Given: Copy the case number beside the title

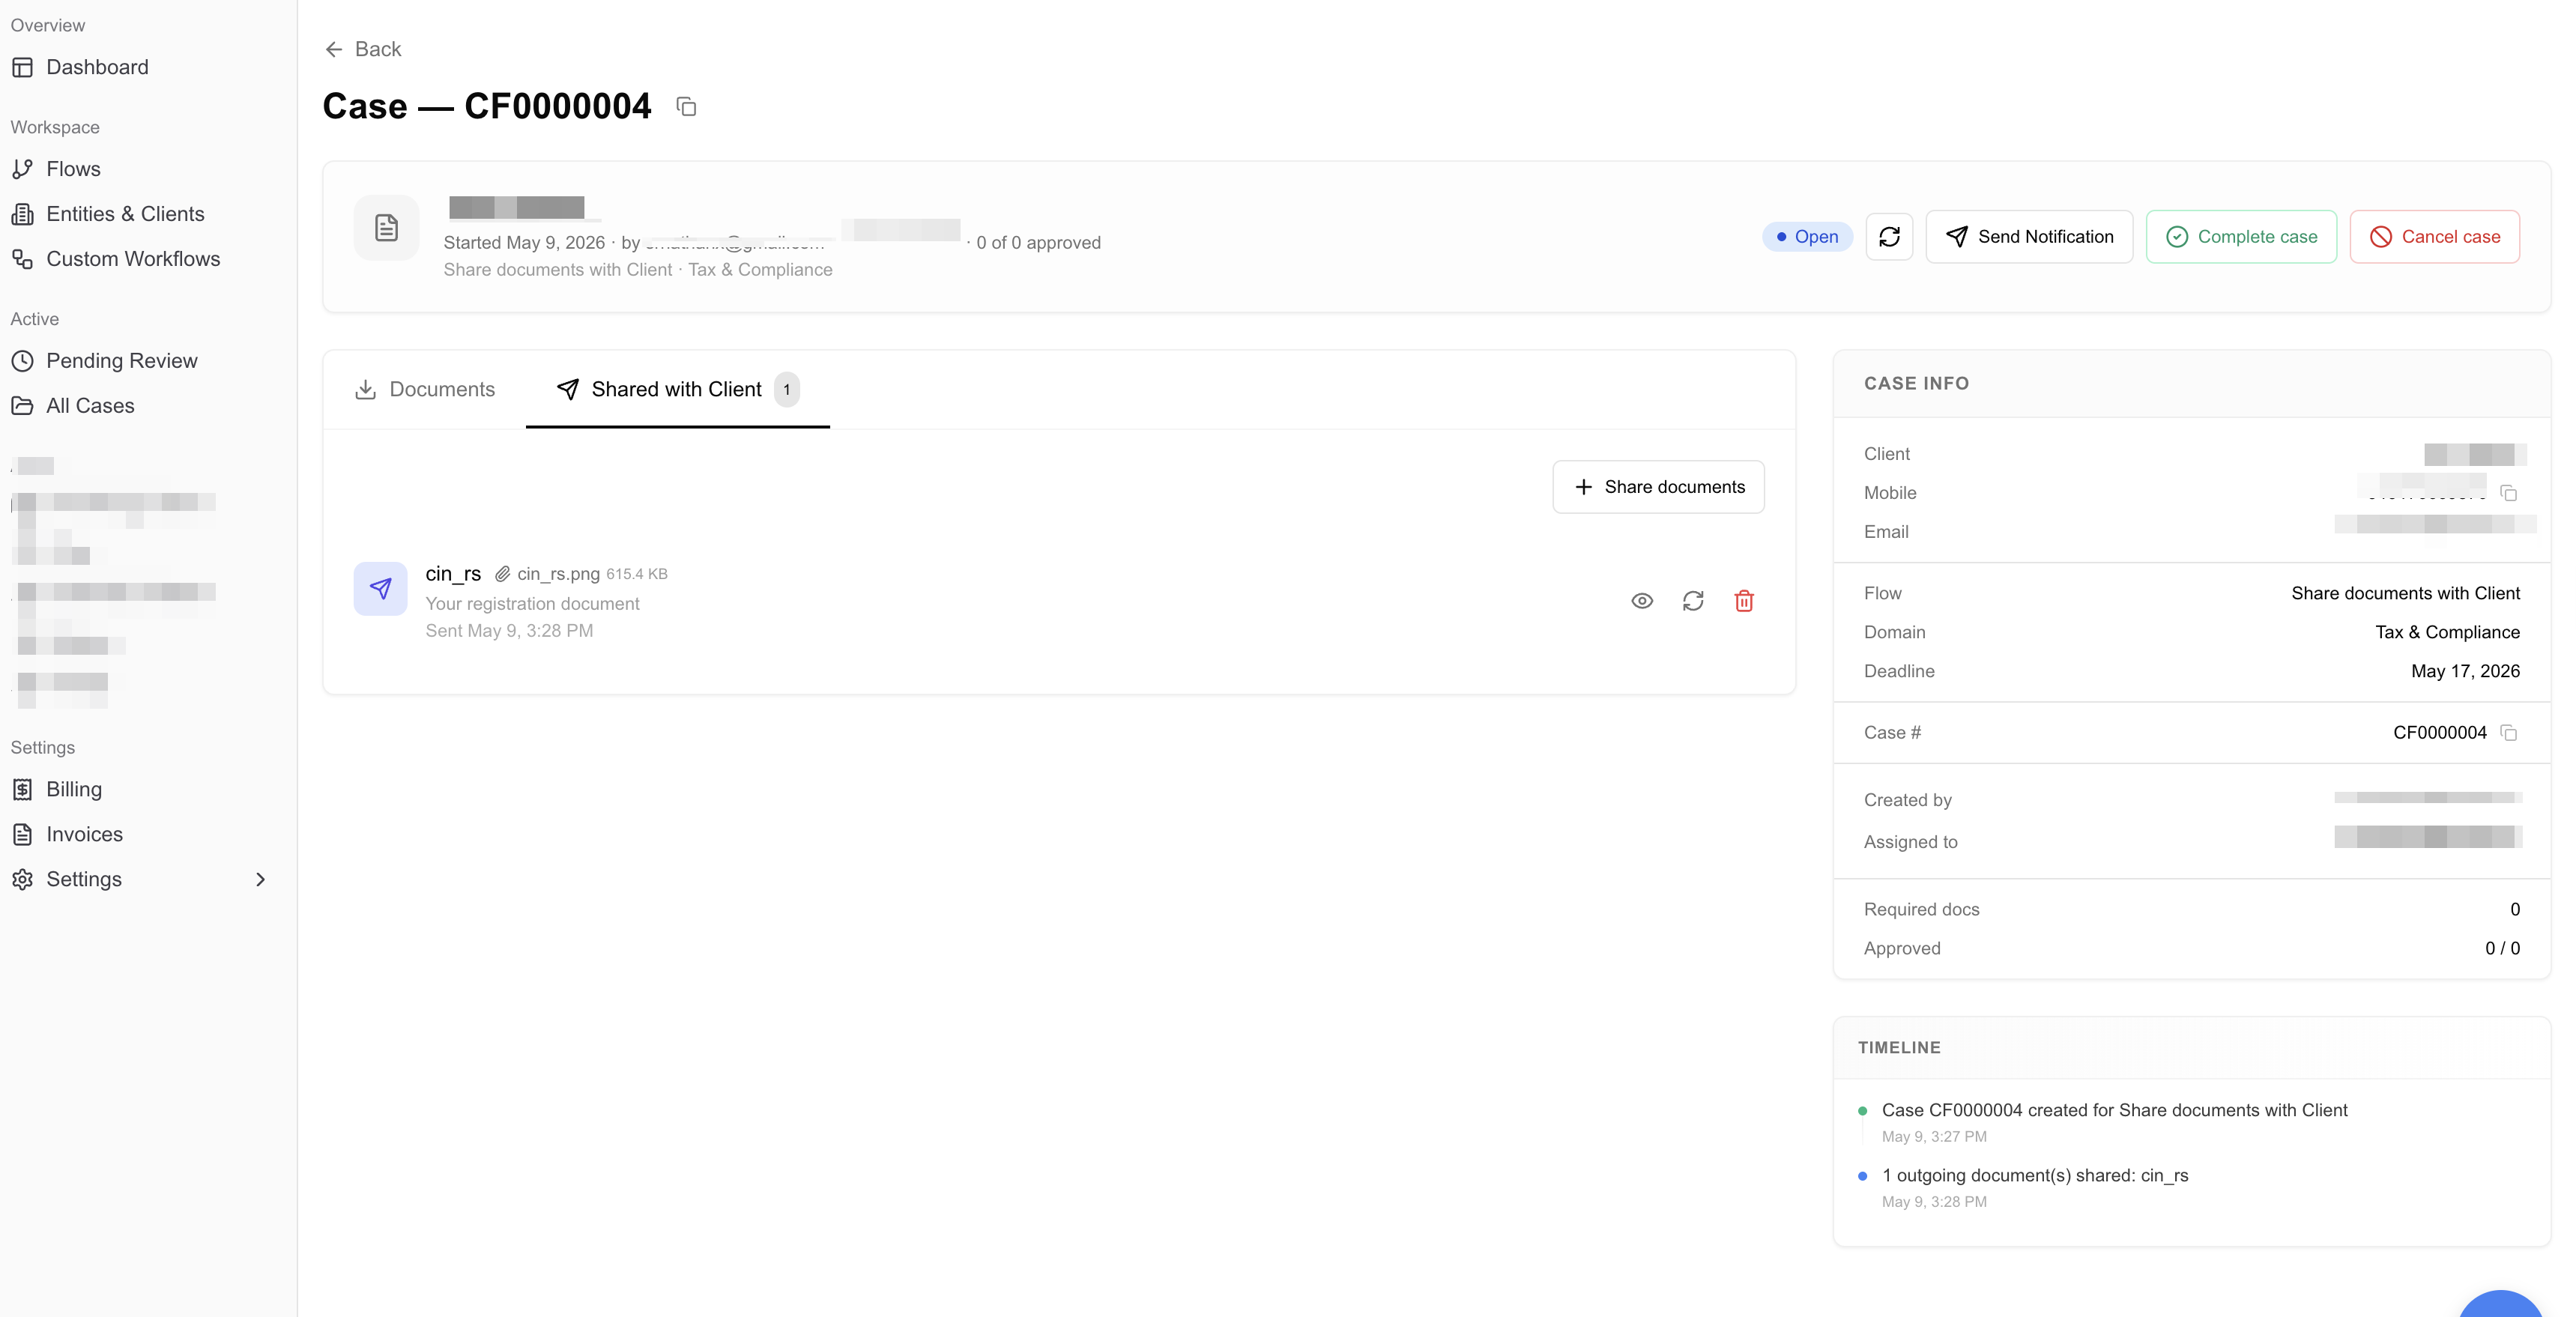Looking at the screenshot, I should click(x=686, y=106).
